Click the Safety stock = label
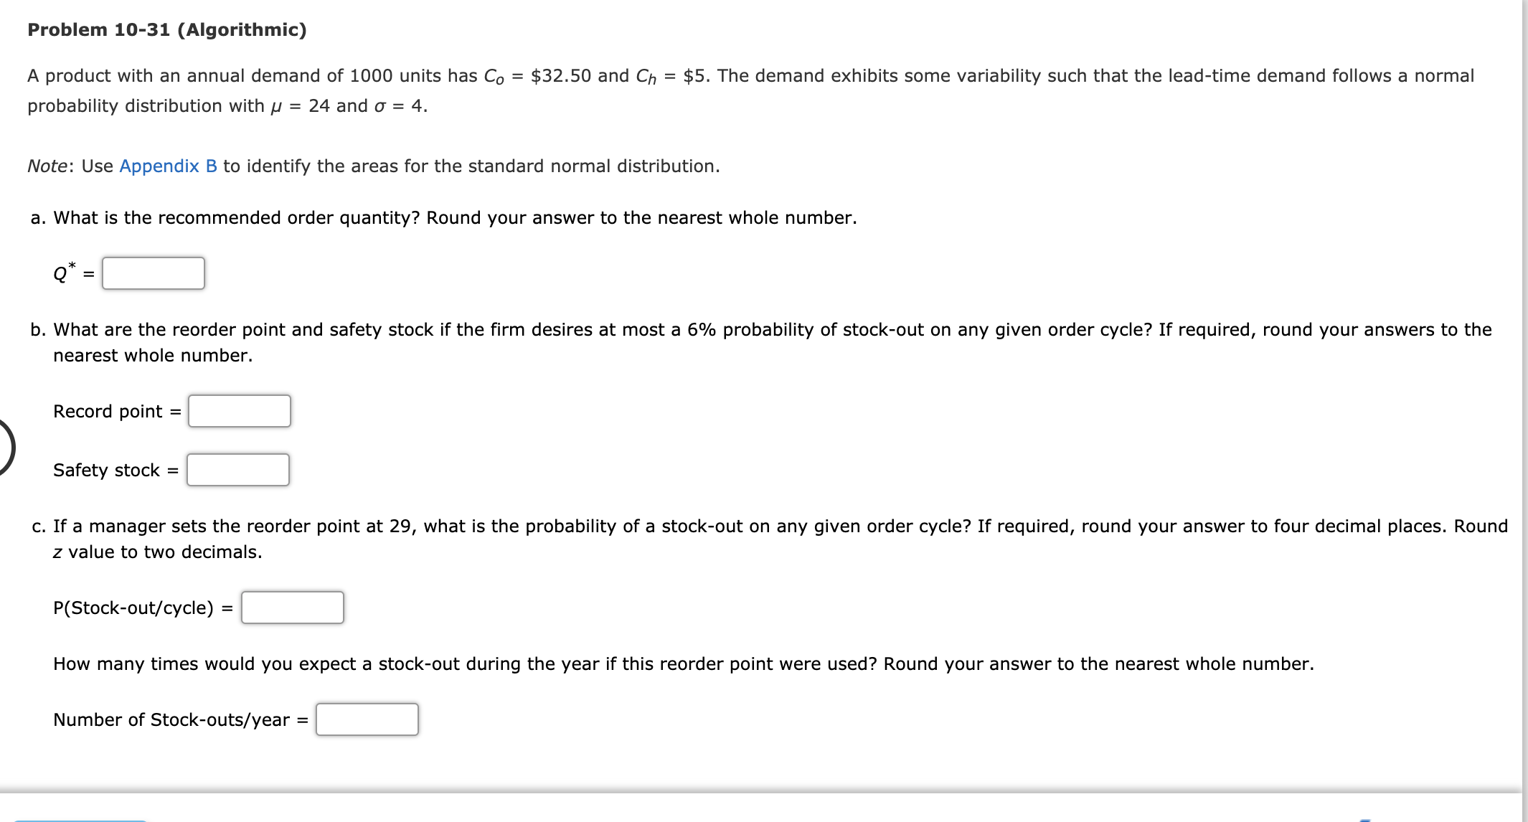 point(114,471)
